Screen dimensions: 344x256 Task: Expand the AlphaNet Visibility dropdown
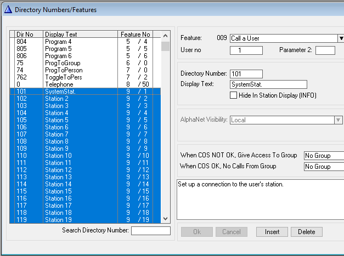coord(338,120)
